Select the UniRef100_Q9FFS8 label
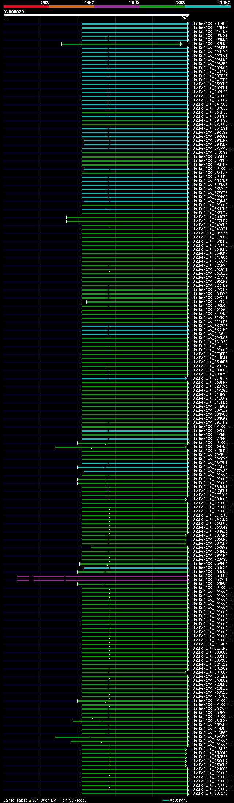This screenshot has width=234, height=803. [210, 120]
